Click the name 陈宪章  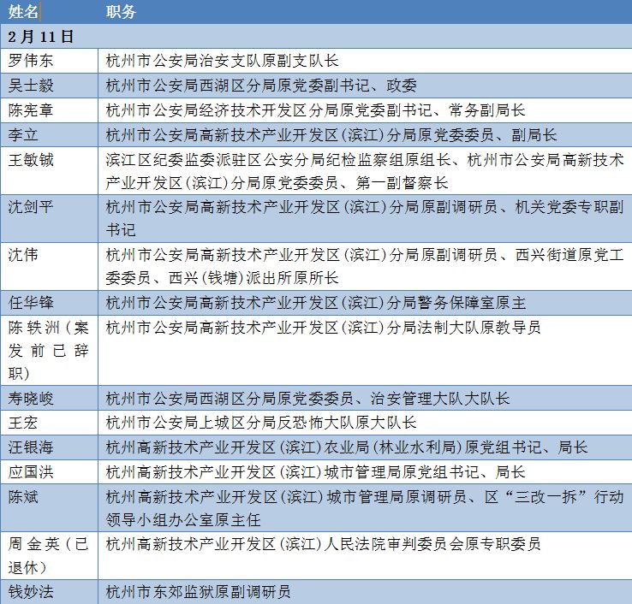click(31, 110)
